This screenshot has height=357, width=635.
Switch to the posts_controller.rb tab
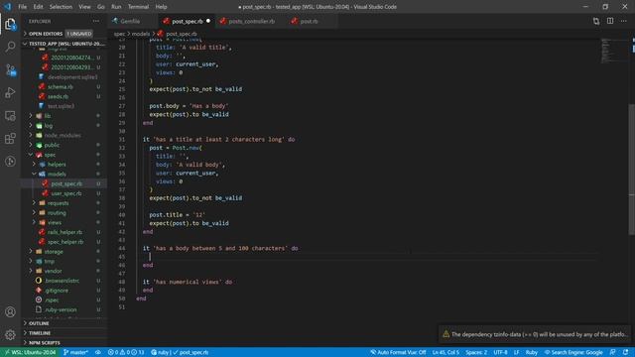(251, 21)
